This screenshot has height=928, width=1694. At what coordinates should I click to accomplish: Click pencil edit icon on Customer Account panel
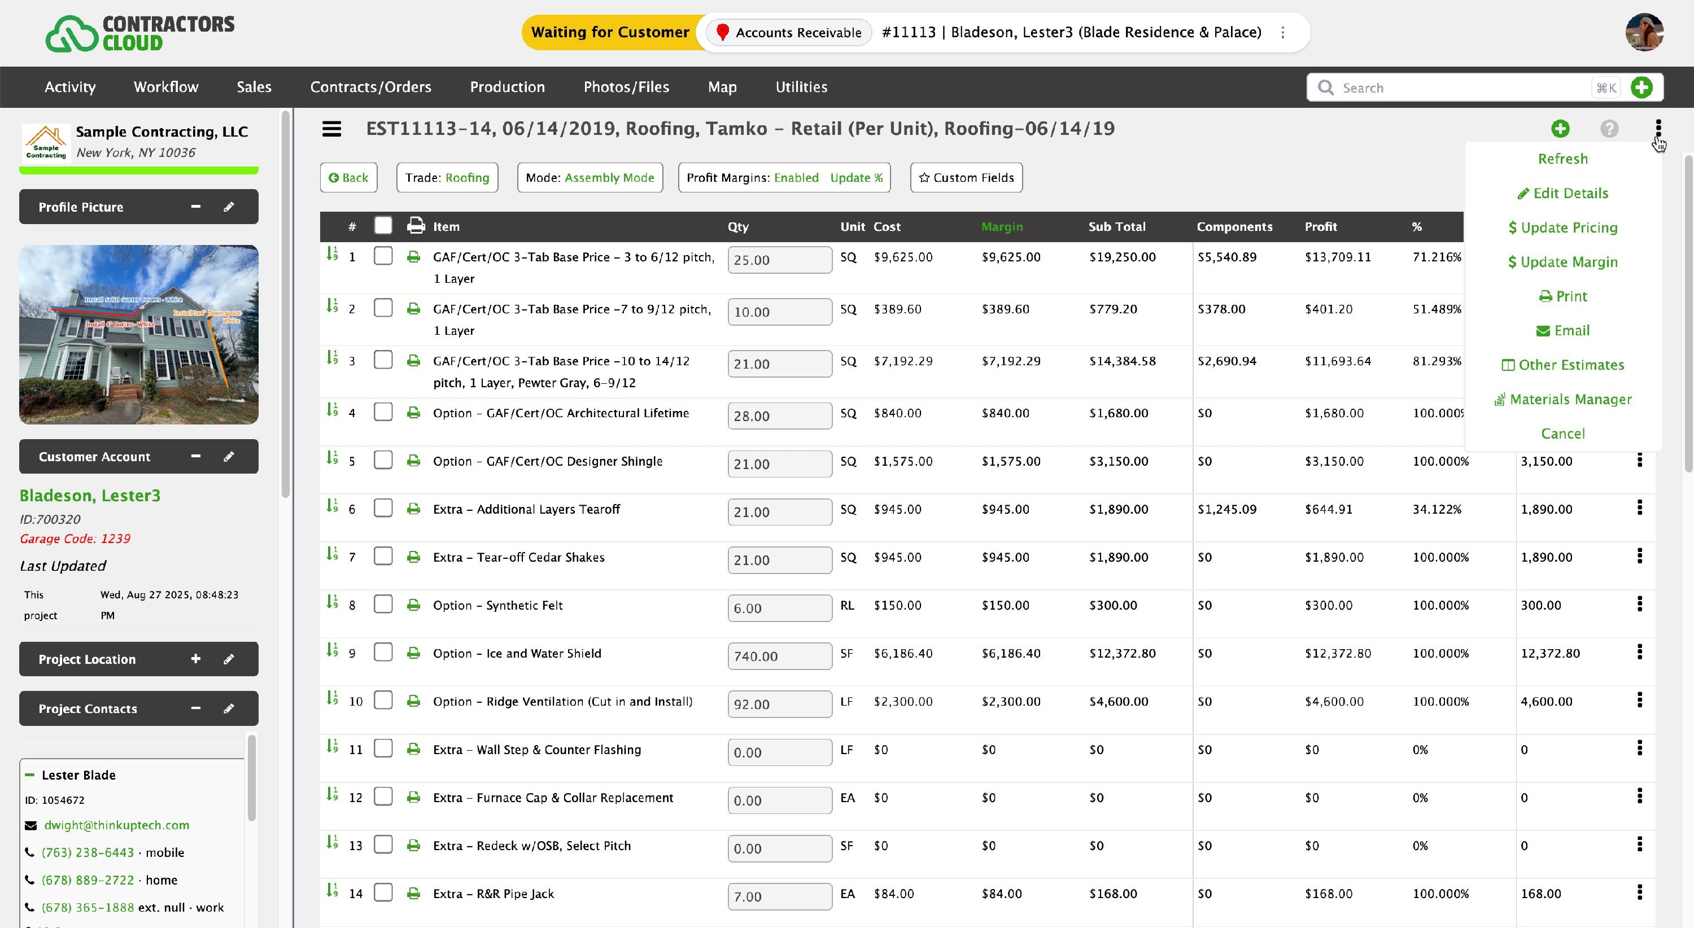click(229, 456)
